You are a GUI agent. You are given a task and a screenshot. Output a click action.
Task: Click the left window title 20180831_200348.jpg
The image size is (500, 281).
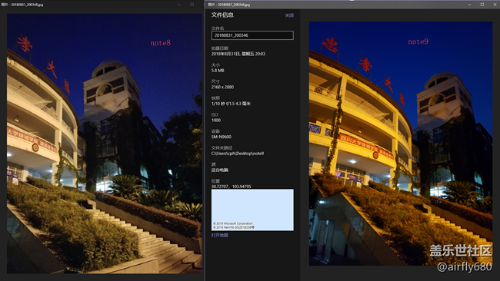(22, 5)
